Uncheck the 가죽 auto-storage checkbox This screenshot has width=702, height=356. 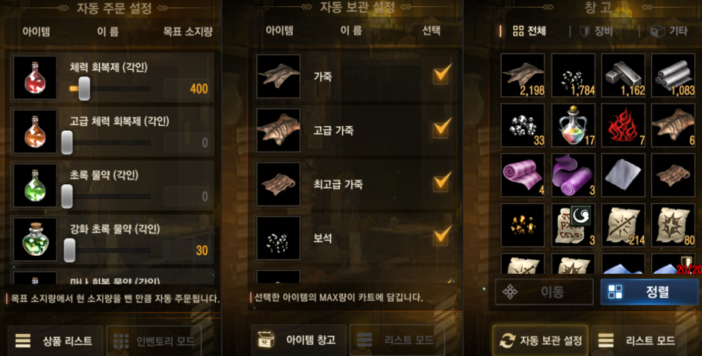click(x=442, y=74)
